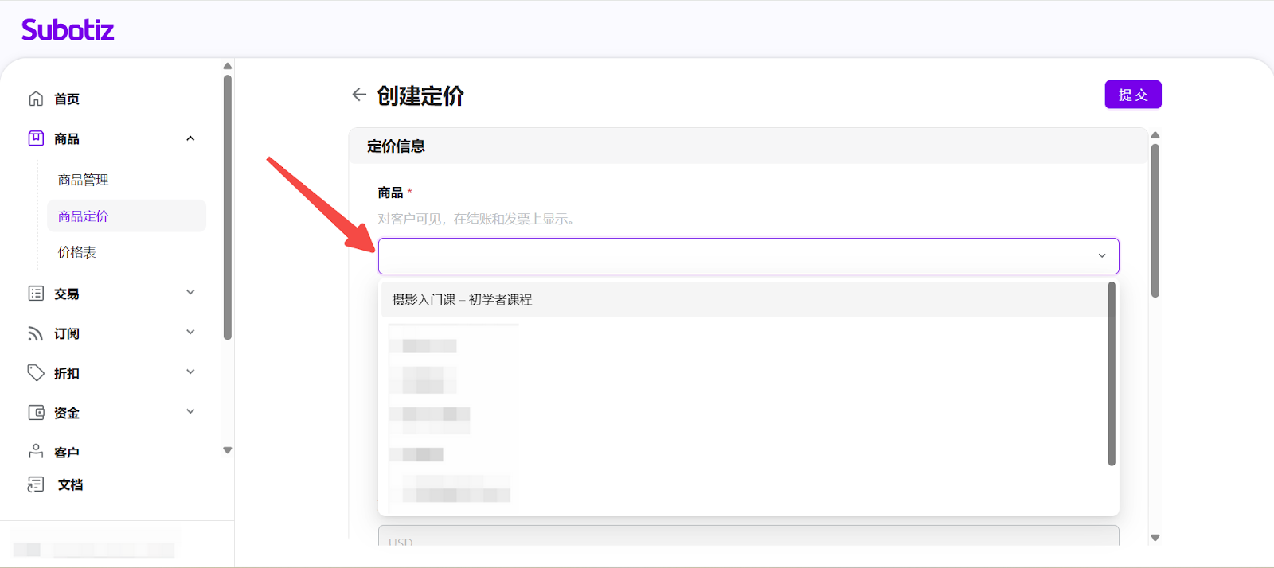Open the 商品管理 submenu item

click(84, 180)
